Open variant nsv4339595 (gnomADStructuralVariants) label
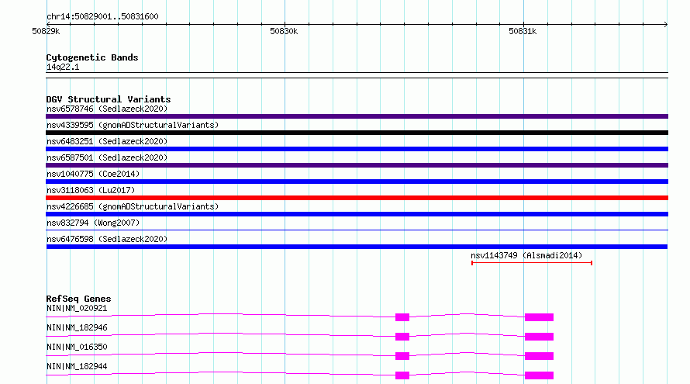Viewport: 690px width, 384px height. click(x=133, y=125)
